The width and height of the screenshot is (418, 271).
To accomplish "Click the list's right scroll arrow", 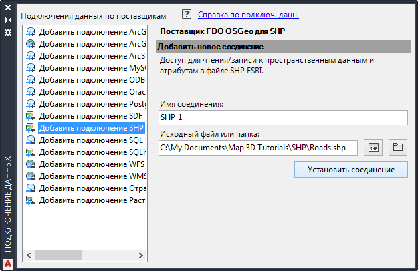I will click(x=141, y=255).
